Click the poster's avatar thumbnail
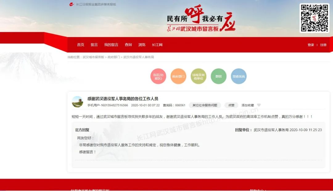This screenshot has width=333, height=191. tap(77, 102)
